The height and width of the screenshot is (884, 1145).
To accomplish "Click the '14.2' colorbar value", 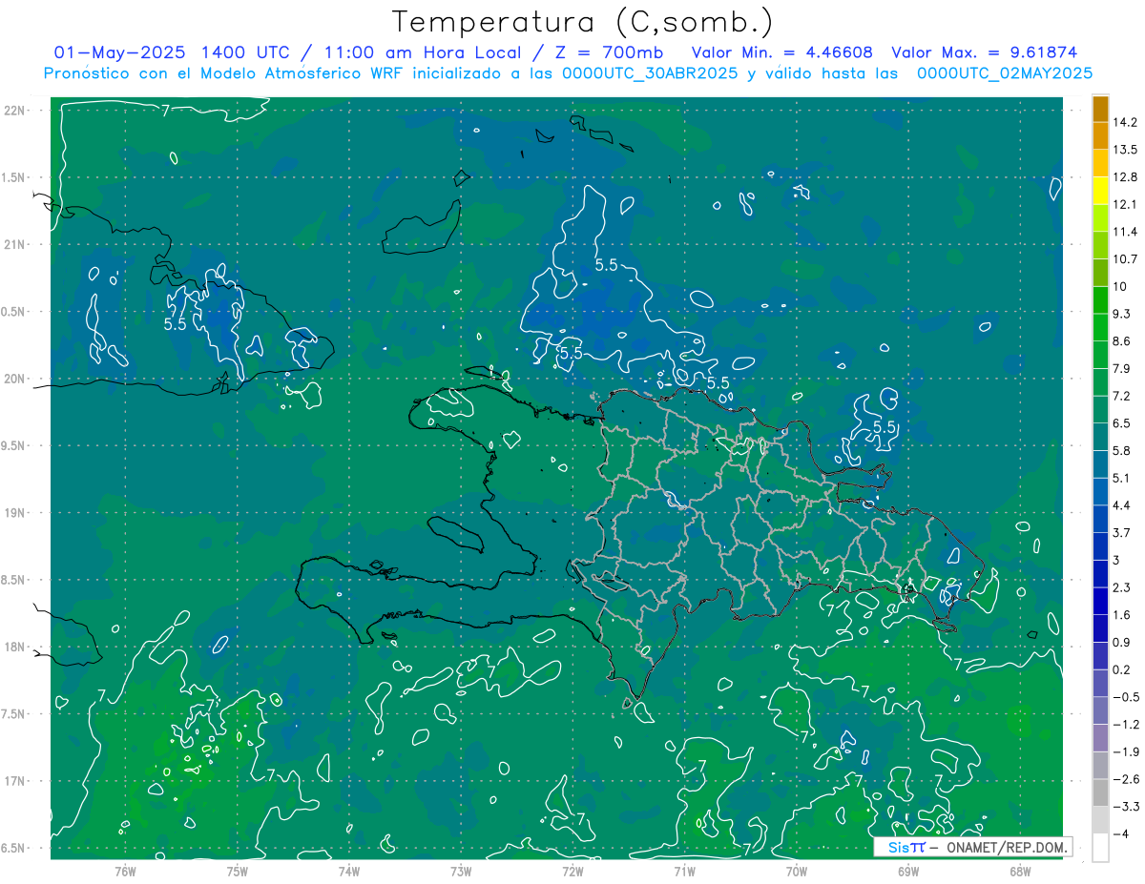I will 1126,122.
